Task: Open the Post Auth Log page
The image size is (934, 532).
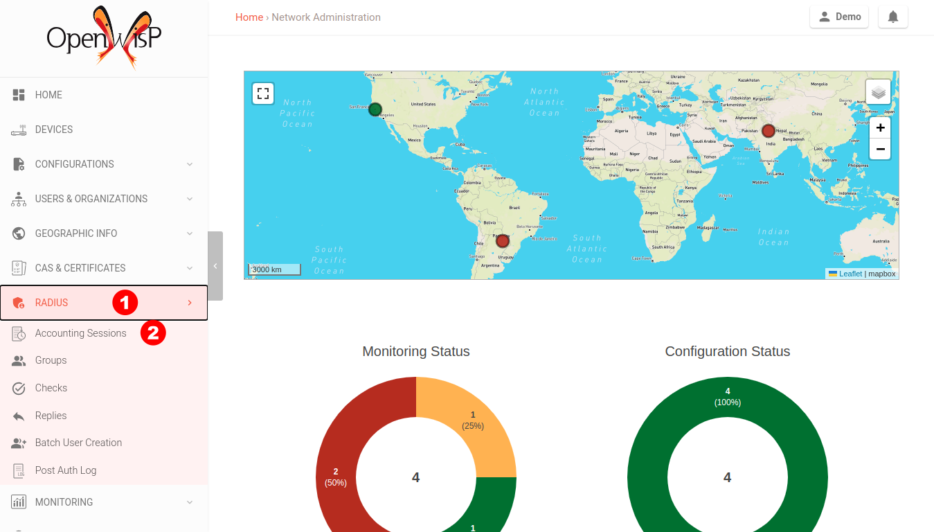Action: [65, 470]
